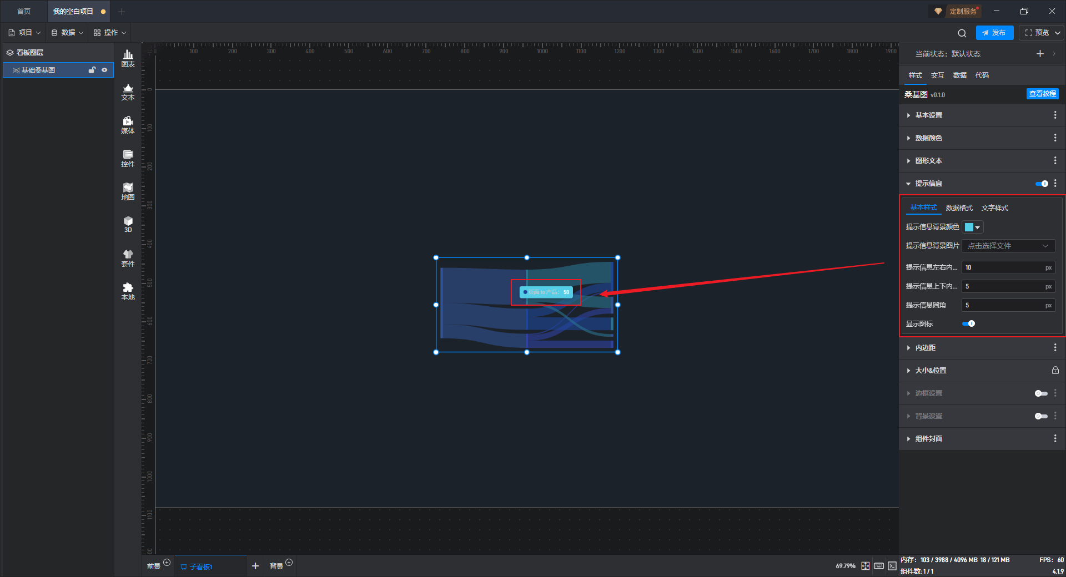
Task: Open the 提示信息背景颜色 color swatch
Action: 972,227
